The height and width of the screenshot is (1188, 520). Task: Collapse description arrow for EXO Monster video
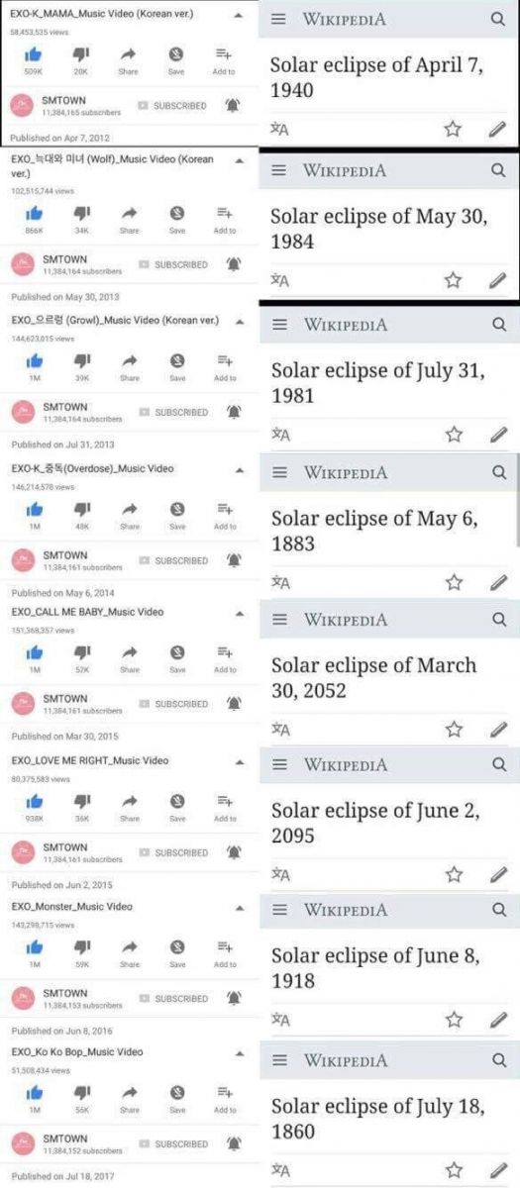239,907
